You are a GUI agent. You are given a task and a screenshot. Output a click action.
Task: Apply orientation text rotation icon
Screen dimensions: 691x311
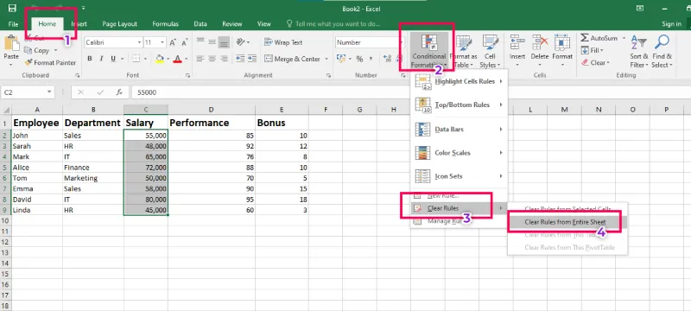click(x=241, y=42)
